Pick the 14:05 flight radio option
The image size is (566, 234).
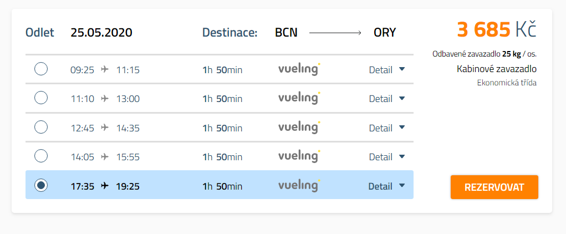pyautogui.click(x=41, y=156)
